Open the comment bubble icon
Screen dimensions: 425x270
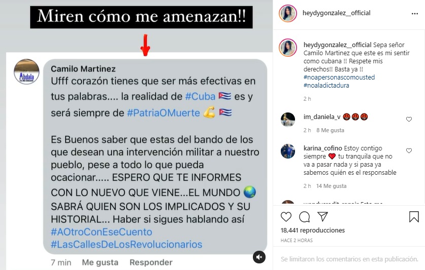(304, 217)
